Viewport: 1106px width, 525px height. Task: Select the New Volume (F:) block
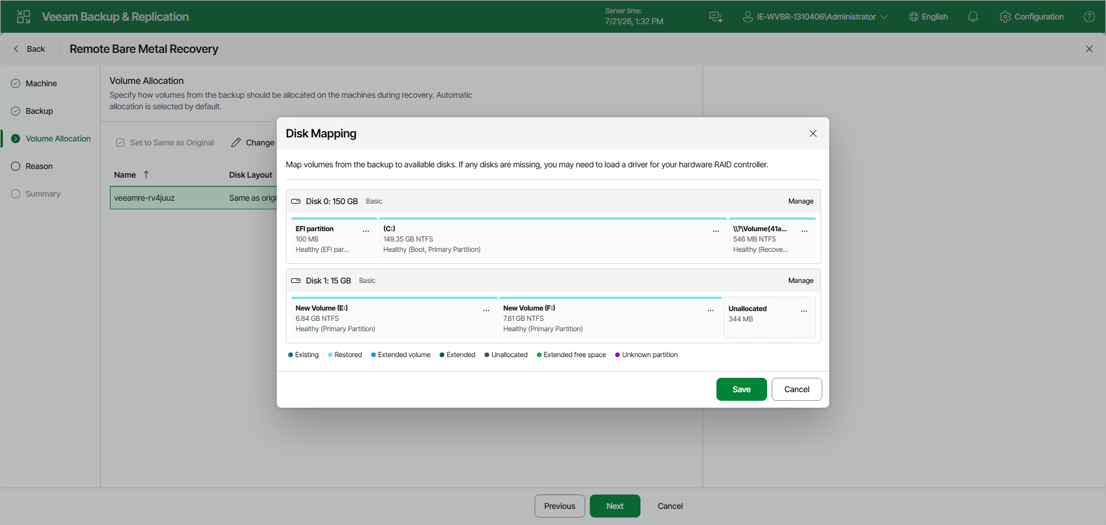tap(611, 318)
